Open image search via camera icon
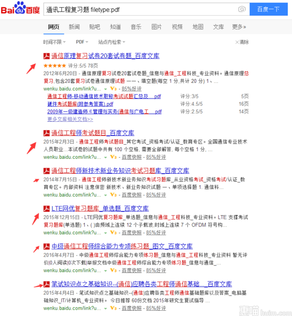This screenshot has width=292, height=316. (242, 9)
